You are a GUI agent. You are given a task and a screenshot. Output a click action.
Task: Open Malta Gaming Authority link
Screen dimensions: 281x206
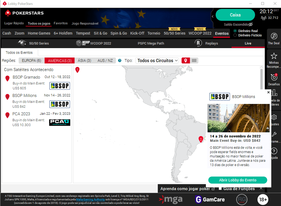(x=90, y=199)
